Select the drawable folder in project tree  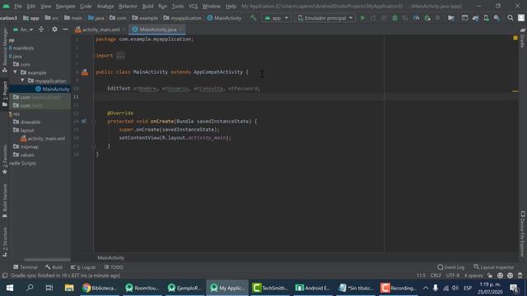click(27, 122)
